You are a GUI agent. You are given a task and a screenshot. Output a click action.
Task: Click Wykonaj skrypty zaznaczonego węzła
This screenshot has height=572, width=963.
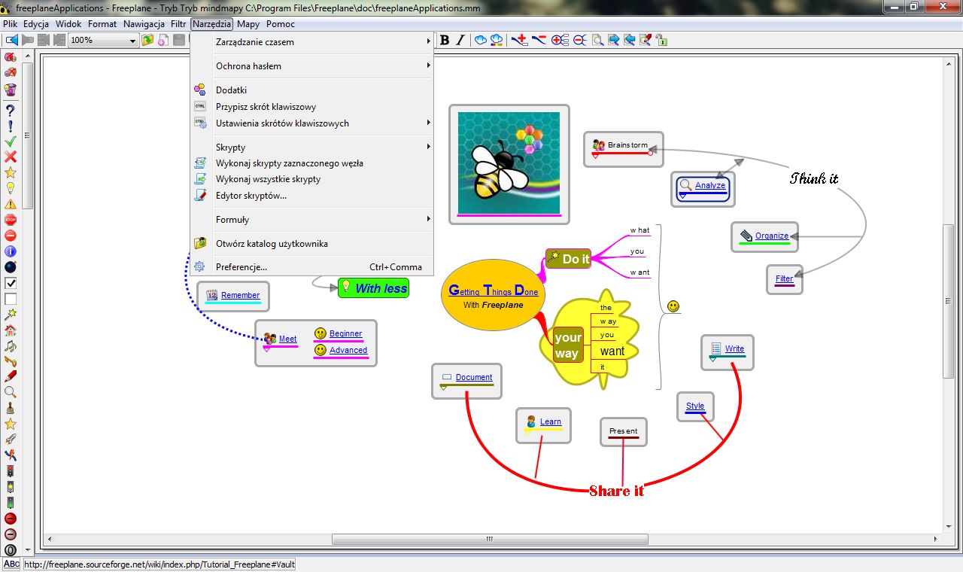tap(312, 163)
